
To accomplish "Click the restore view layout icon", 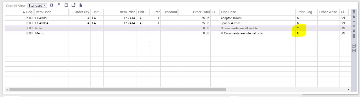I will point(66,5).
